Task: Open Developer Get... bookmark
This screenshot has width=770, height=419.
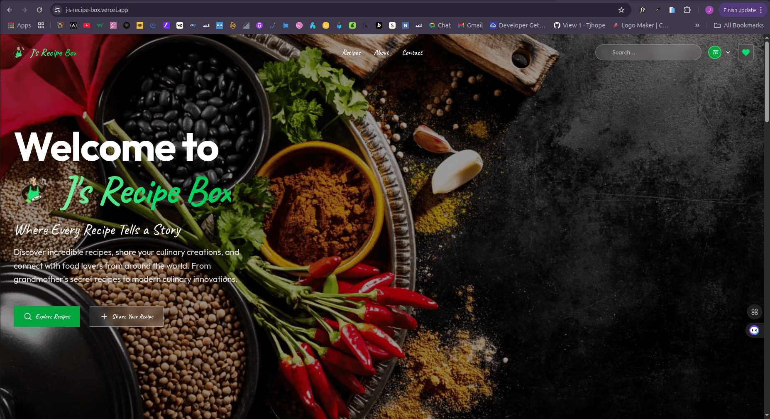Action: pyautogui.click(x=518, y=25)
